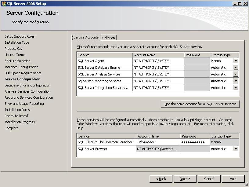
Task: Cancel the SQL Server setup
Action: (x=209, y=179)
